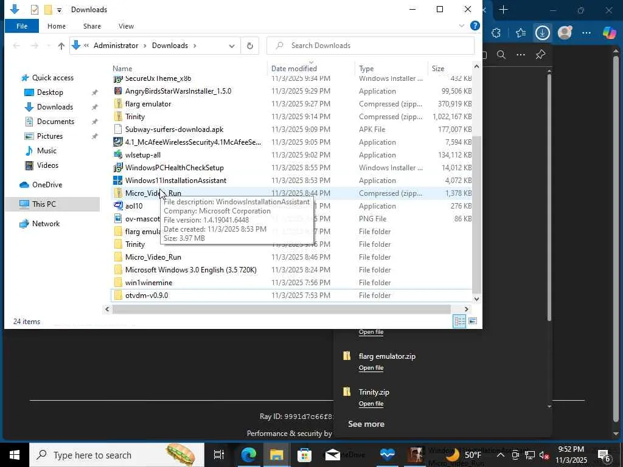Open Explorer help via question mark icon
This screenshot has width=623, height=467.
[475, 26]
